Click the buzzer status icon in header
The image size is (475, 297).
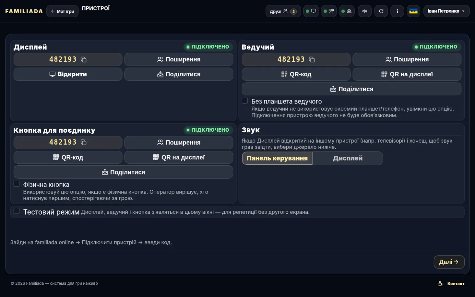(x=346, y=11)
